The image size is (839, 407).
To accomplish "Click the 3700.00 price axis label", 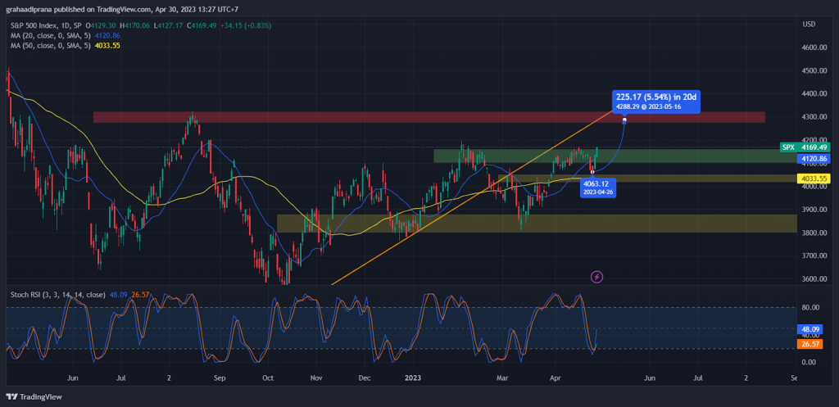I will tap(814, 256).
